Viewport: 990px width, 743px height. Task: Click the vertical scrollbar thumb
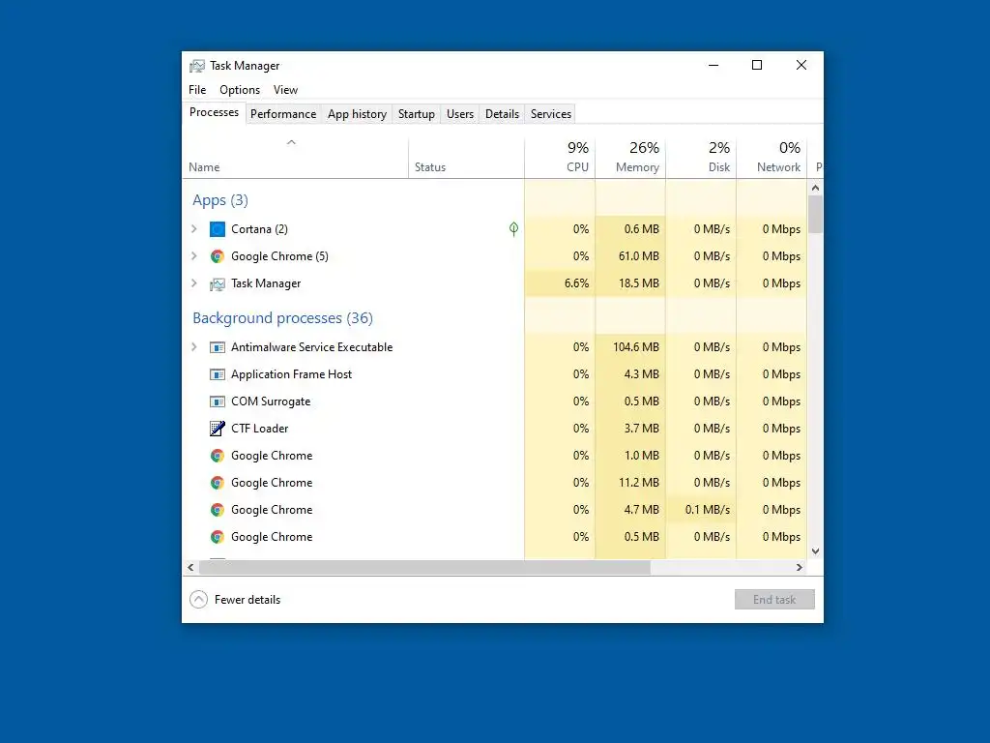click(815, 214)
